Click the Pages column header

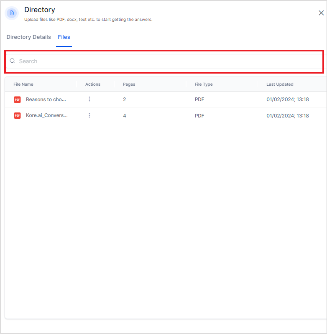(129, 84)
